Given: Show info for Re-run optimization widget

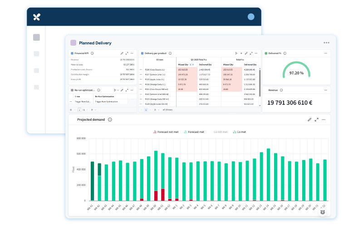Looking at the screenshot, I should 98,90.
